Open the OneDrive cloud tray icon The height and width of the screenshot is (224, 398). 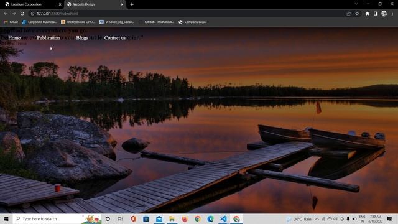[x=330, y=219]
